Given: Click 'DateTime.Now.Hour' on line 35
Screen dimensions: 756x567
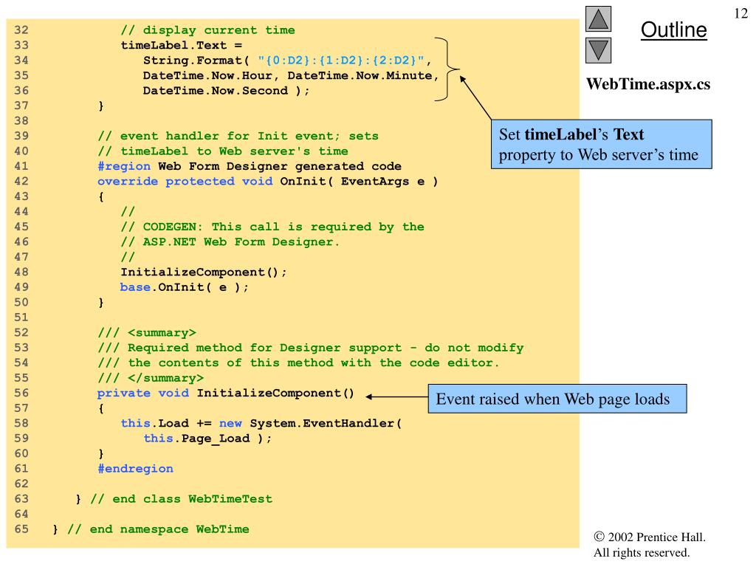Looking at the screenshot, I should point(207,76).
